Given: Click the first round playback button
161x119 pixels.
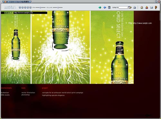Looking at the screenshot, I should pos(20,7).
